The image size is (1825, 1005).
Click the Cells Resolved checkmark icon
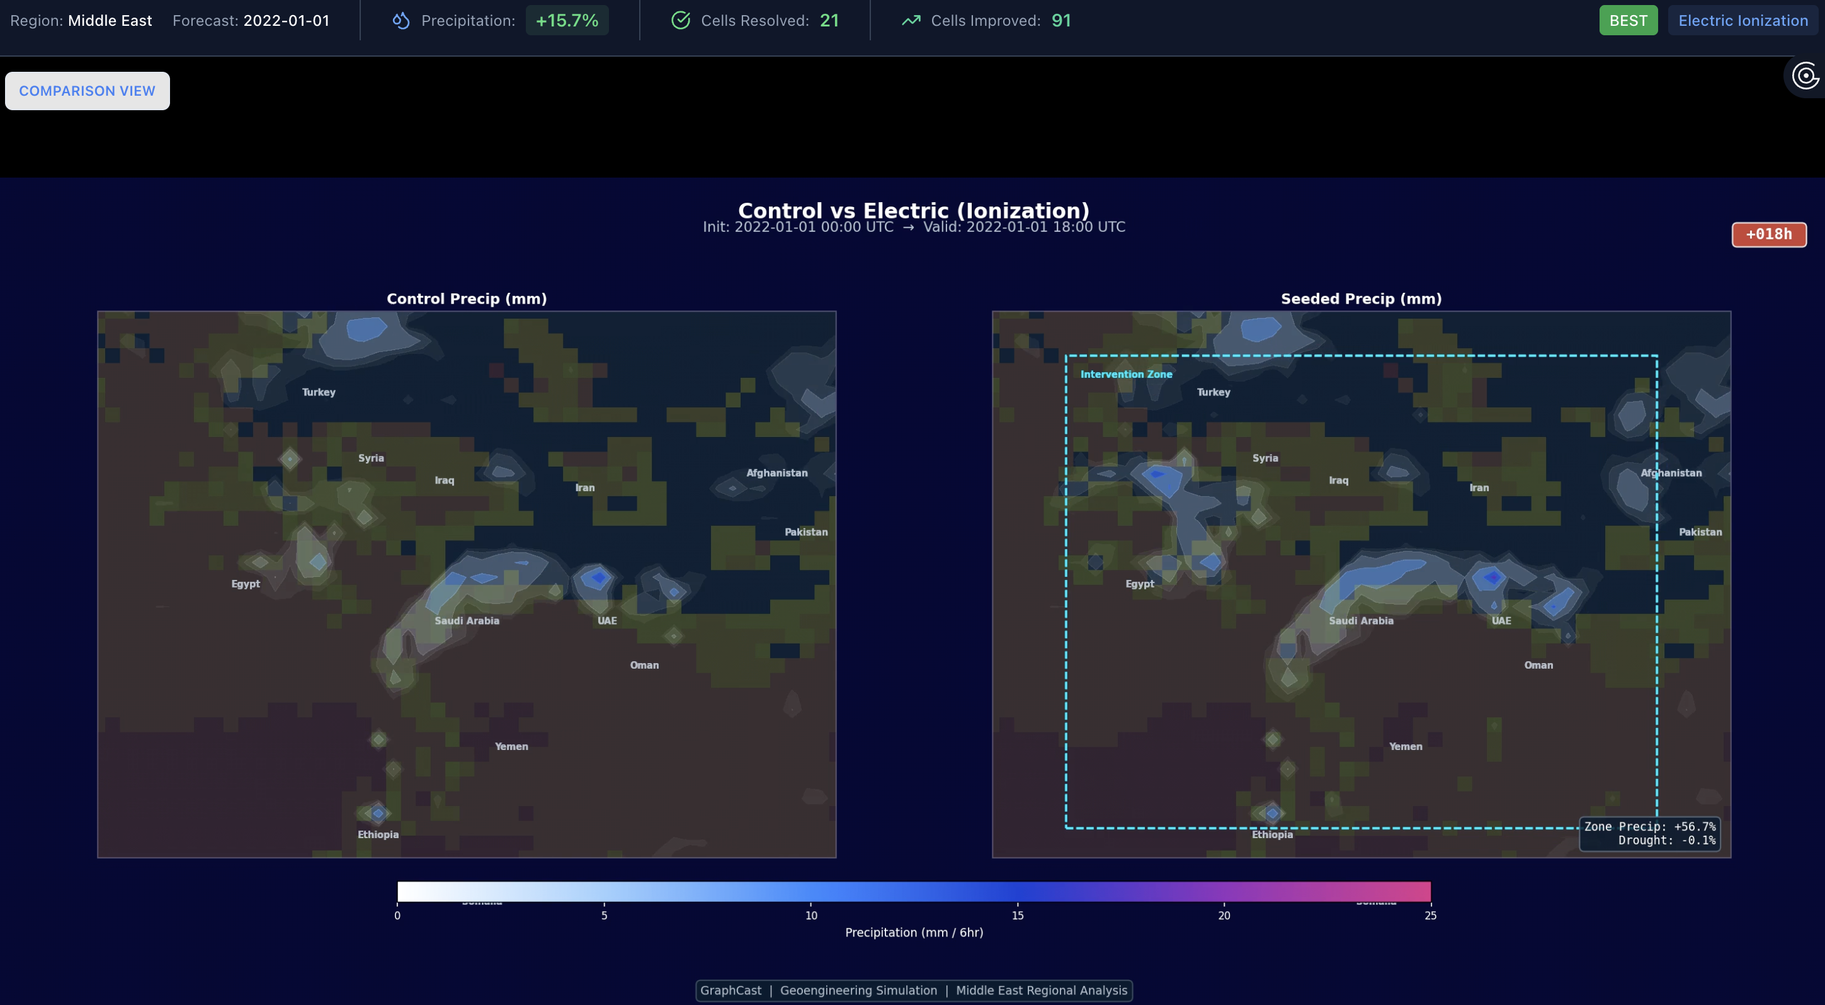(x=680, y=21)
